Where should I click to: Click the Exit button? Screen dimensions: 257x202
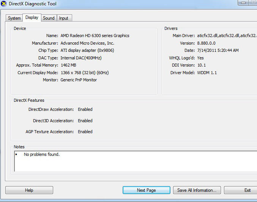point(241,190)
